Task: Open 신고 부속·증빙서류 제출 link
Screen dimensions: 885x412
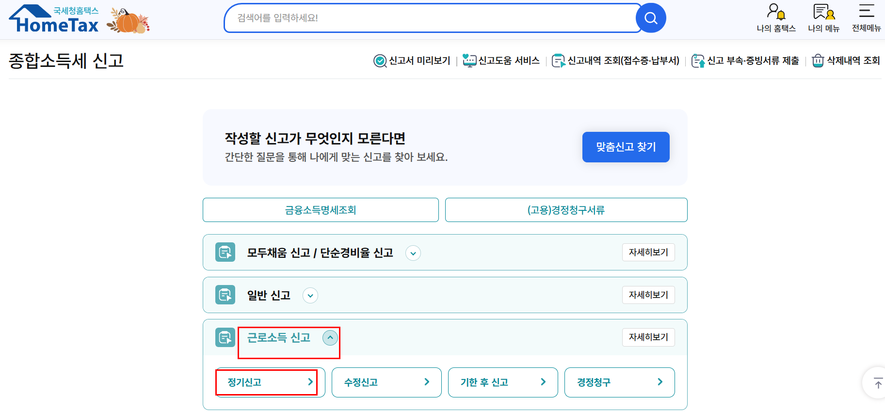Action: 753,61
